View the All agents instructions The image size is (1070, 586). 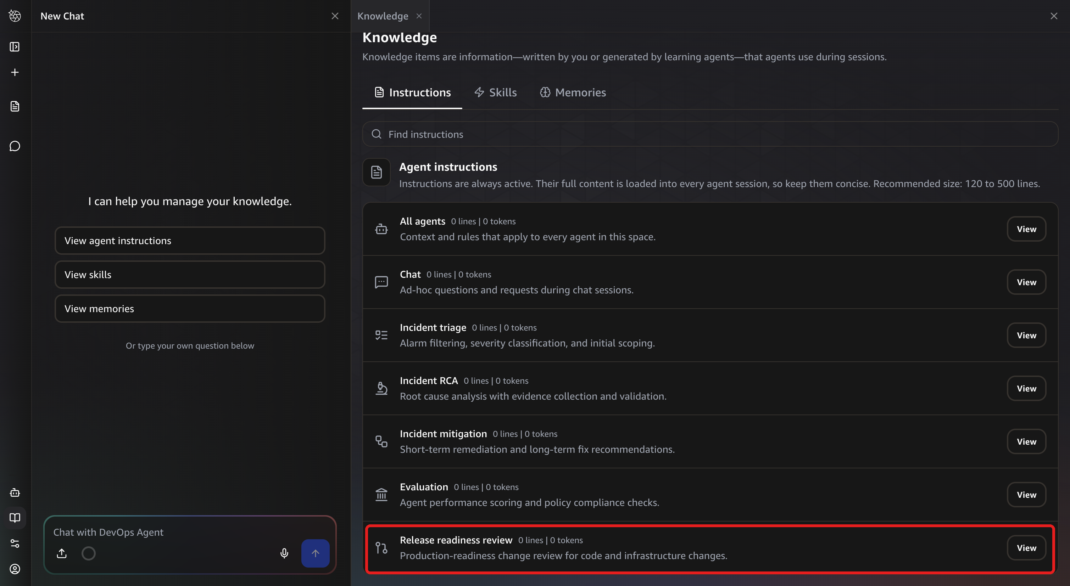[x=1026, y=229]
